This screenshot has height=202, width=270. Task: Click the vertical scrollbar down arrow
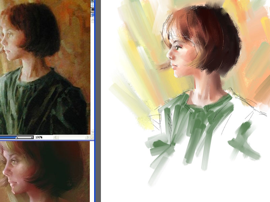[92, 132]
